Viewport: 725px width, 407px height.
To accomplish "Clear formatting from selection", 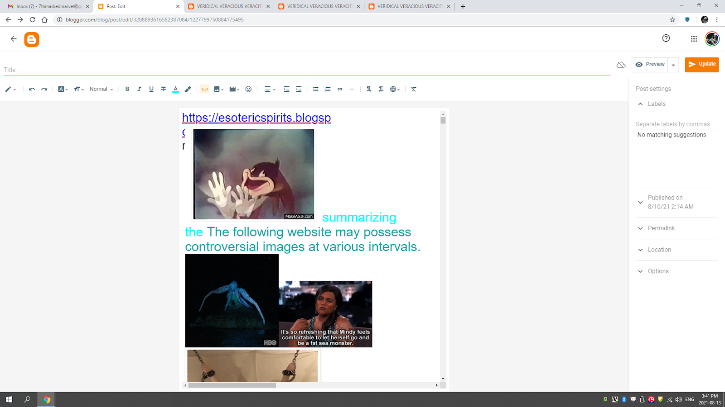I will [x=413, y=89].
